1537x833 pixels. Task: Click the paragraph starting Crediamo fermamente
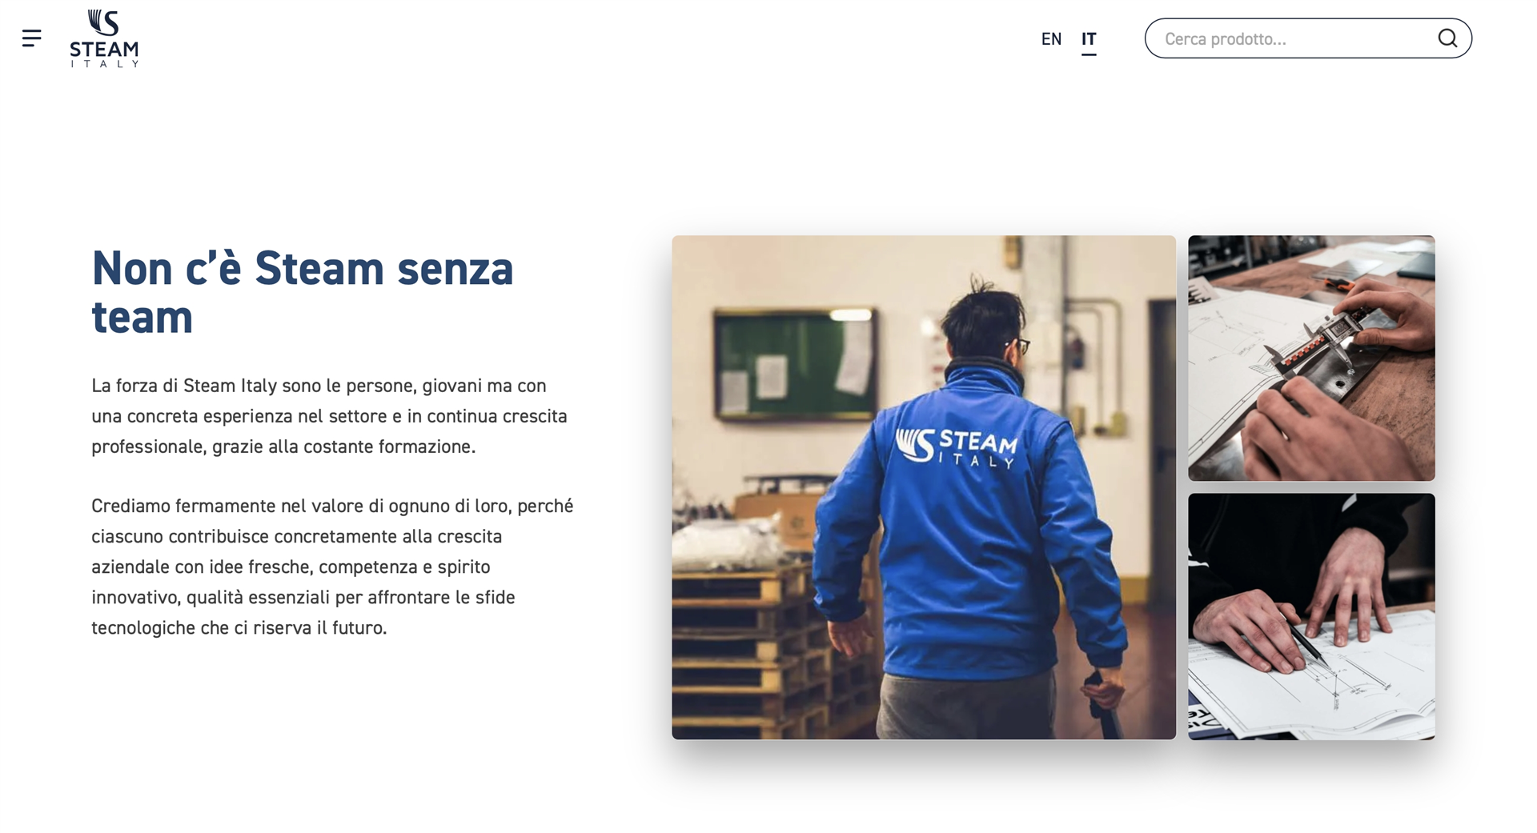coord(332,567)
